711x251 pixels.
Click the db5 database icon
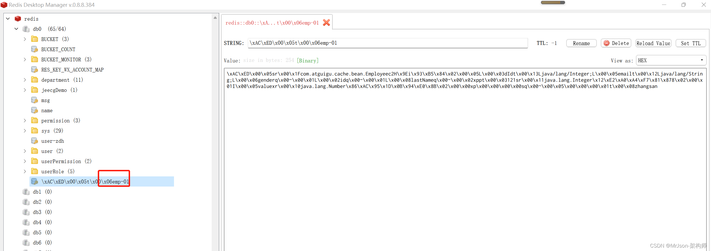26,232
